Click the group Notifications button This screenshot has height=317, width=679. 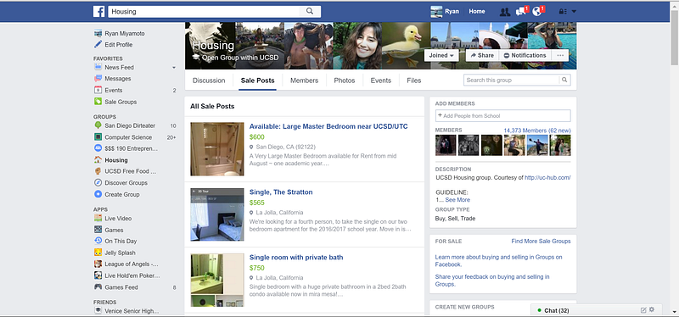tap(525, 55)
